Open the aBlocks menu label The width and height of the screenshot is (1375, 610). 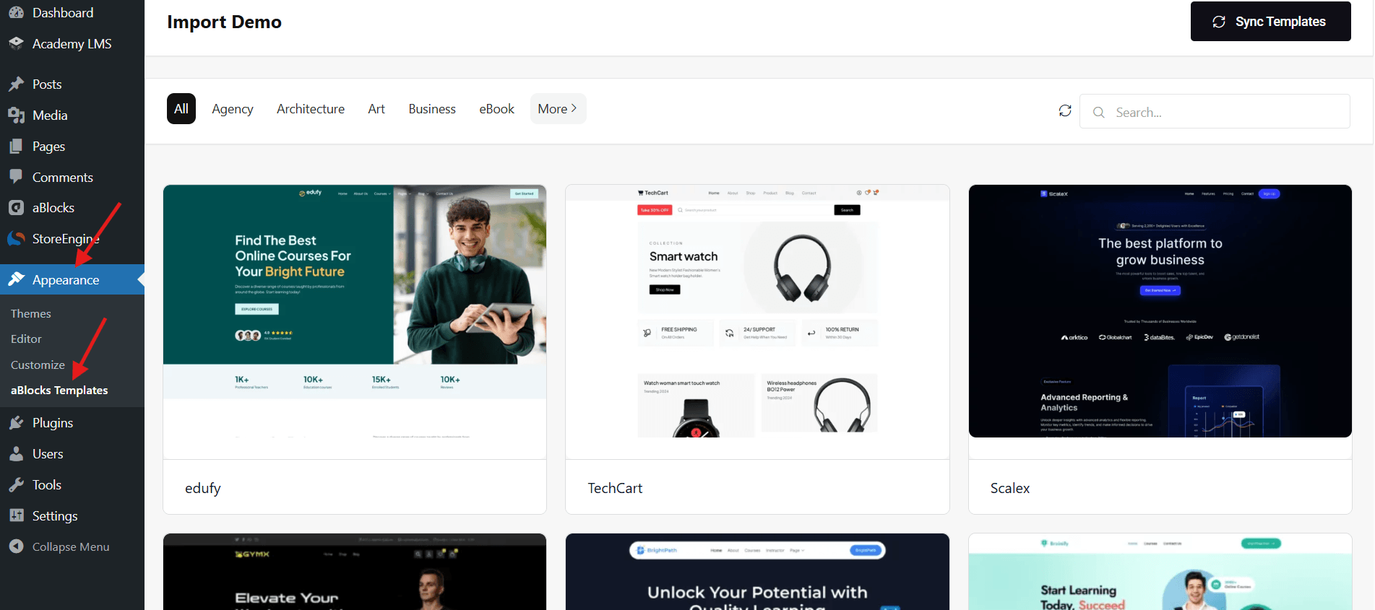(53, 208)
